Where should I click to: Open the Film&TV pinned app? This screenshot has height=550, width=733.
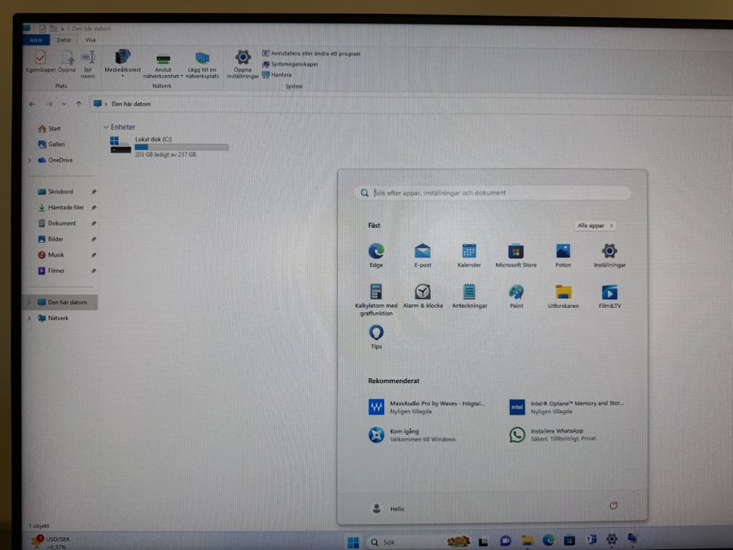609,293
